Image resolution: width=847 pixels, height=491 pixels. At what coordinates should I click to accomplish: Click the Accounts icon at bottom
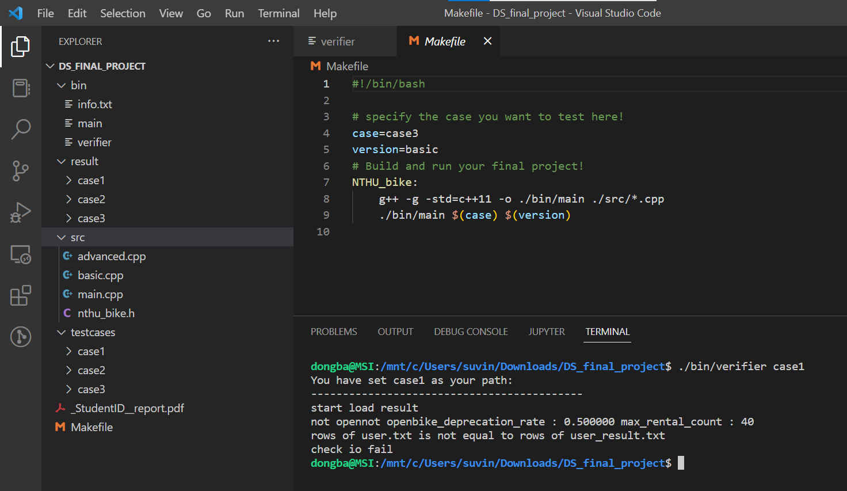(x=21, y=337)
